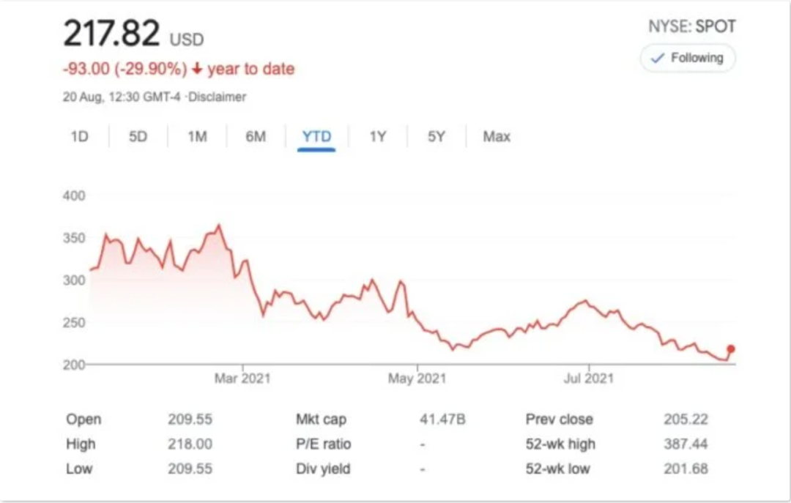791x503 pixels.
Task: Select the YTD tab
Action: [x=316, y=136]
